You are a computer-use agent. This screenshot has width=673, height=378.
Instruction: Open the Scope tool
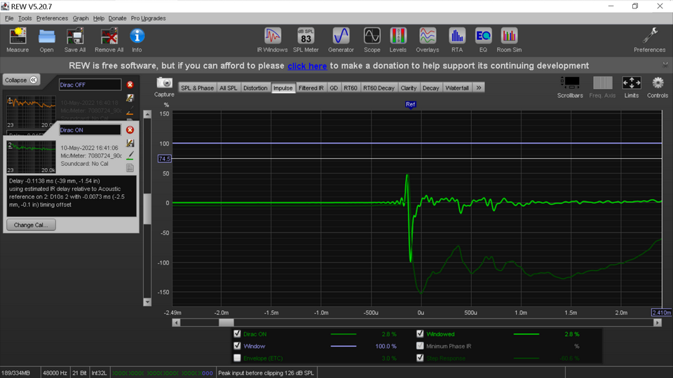[x=372, y=39]
